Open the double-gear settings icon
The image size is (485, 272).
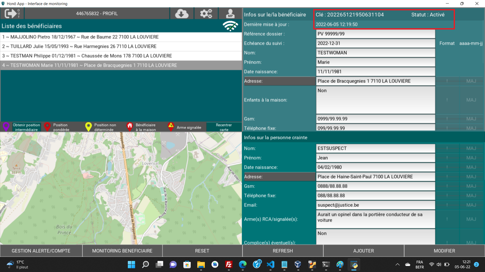click(x=206, y=13)
